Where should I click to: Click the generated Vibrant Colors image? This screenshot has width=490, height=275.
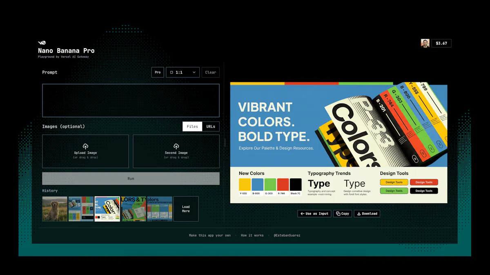click(339, 142)
